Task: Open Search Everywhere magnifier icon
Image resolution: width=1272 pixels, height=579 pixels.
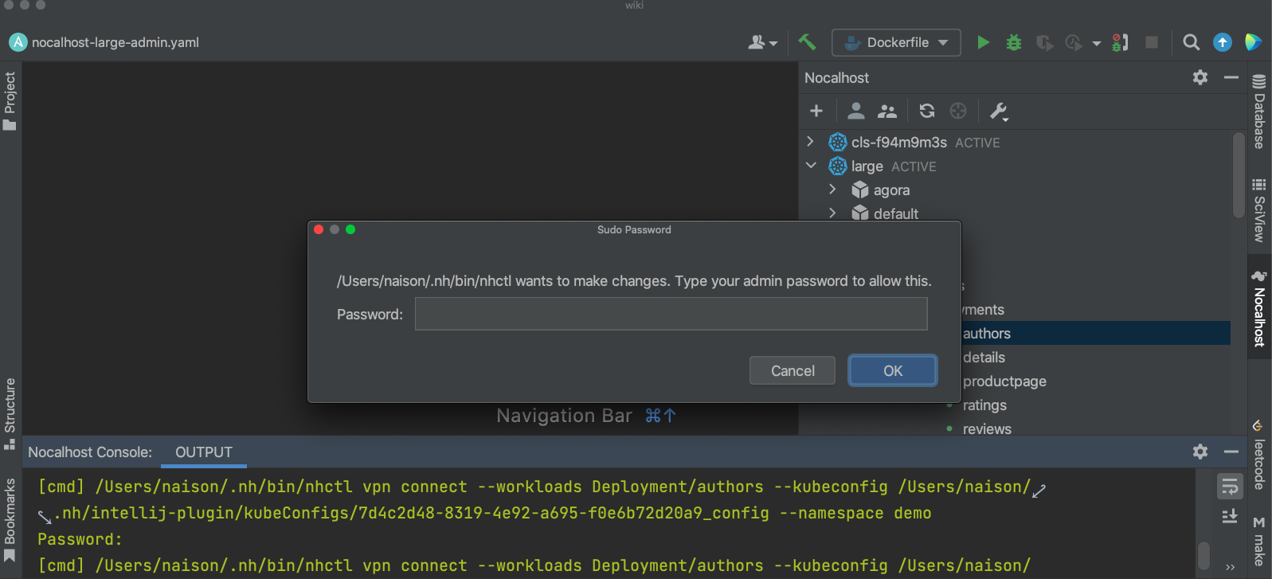Action: pyautogui.click(x=1192, y=42)
